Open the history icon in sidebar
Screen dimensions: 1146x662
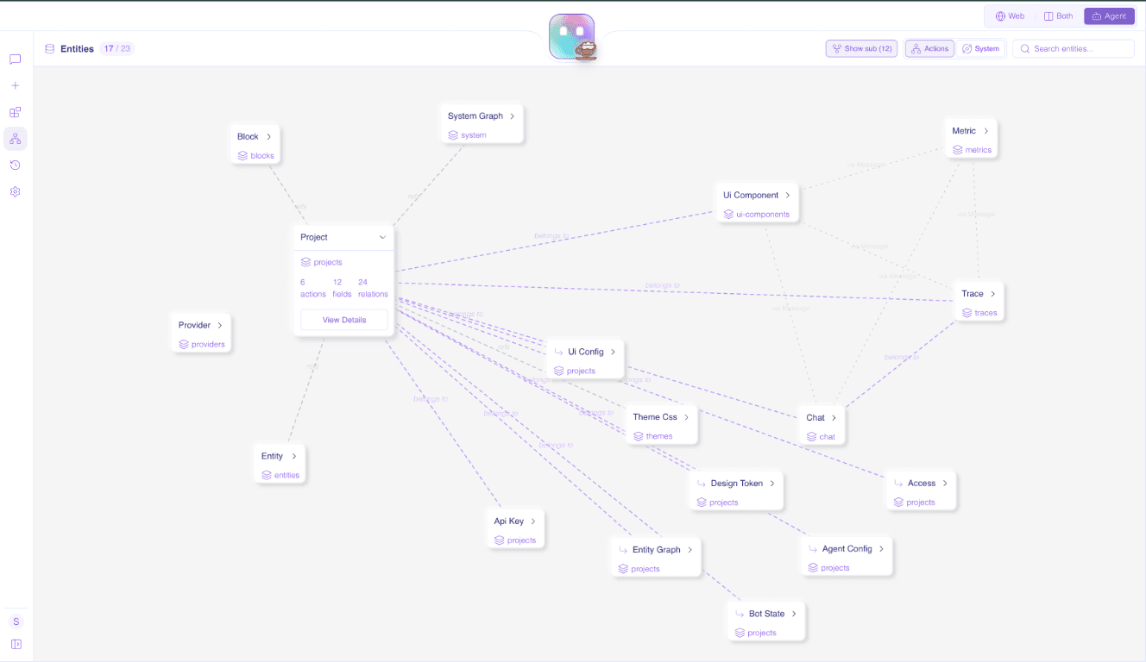tap(15, 165)
